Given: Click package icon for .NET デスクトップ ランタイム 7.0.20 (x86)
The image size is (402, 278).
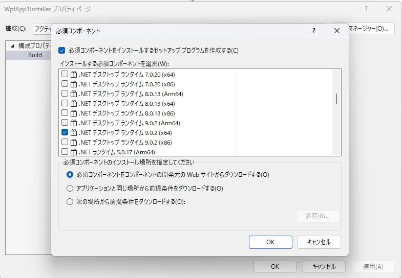Looking at the screenshot, I should pyautogui.click(x=74, y=84).
